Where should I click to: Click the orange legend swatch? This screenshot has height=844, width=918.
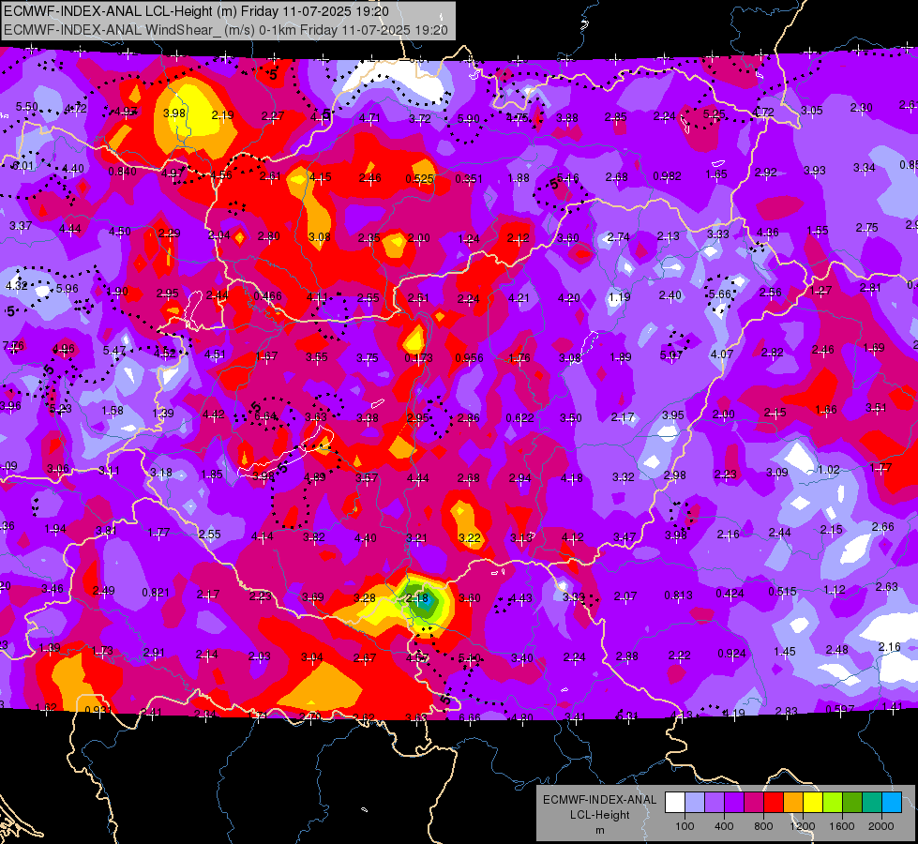point(793,803)
